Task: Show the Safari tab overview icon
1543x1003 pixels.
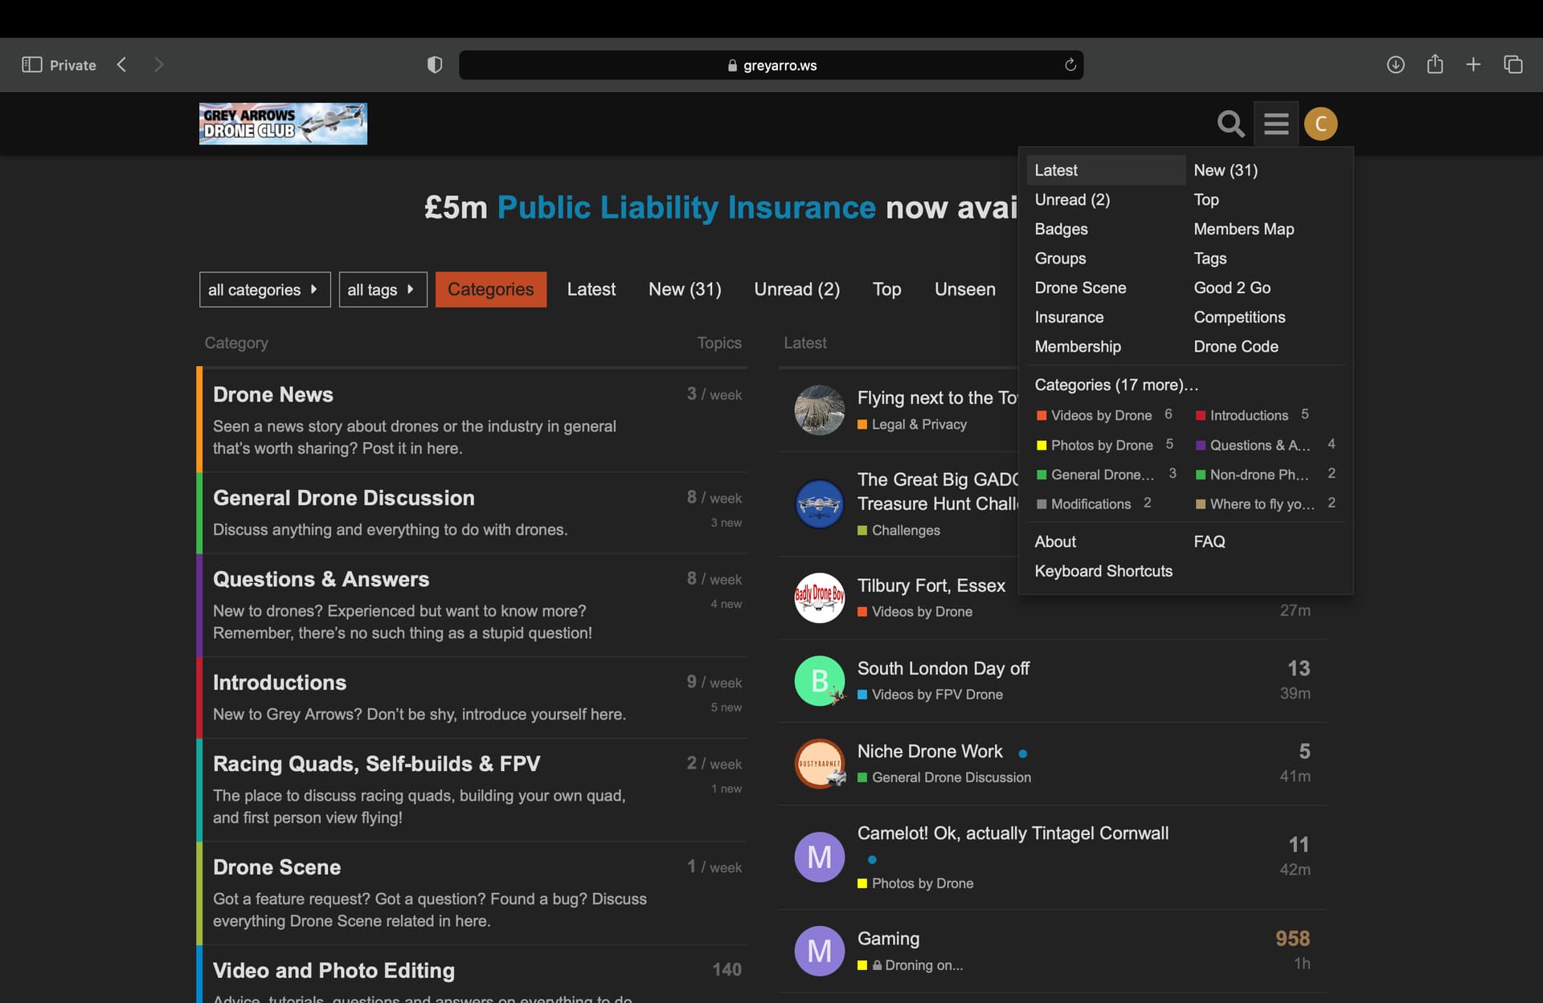Action: click(1512, 65)
